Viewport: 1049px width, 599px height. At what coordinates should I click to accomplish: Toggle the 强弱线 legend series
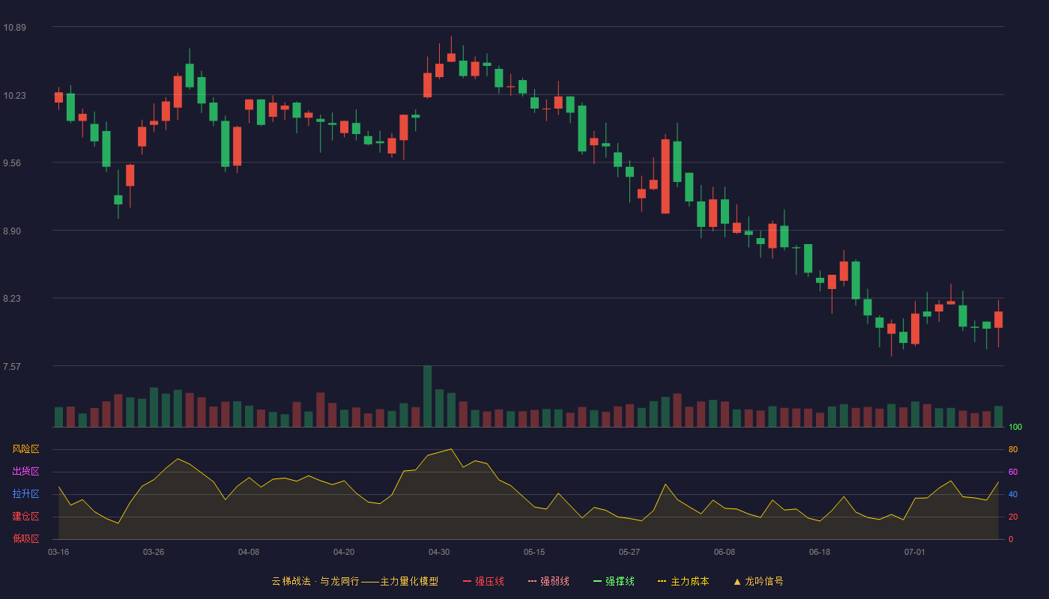click(x=548, y=581)
